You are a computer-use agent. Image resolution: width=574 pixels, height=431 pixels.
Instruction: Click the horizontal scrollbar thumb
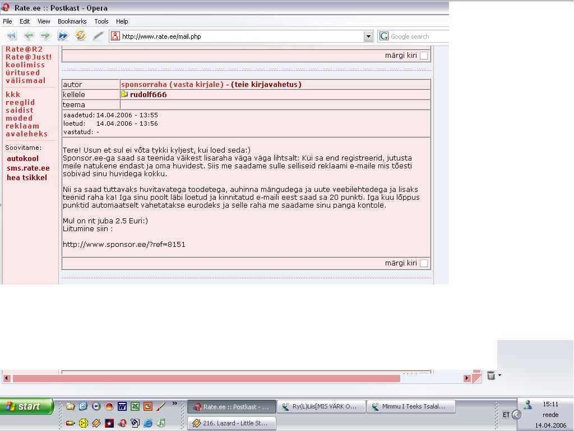[206, 378]
